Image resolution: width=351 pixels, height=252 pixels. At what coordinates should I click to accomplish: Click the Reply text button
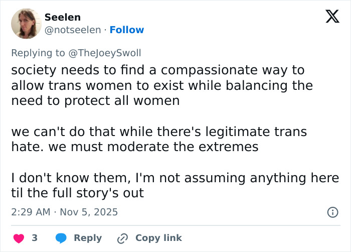click(x=87, y=238)
